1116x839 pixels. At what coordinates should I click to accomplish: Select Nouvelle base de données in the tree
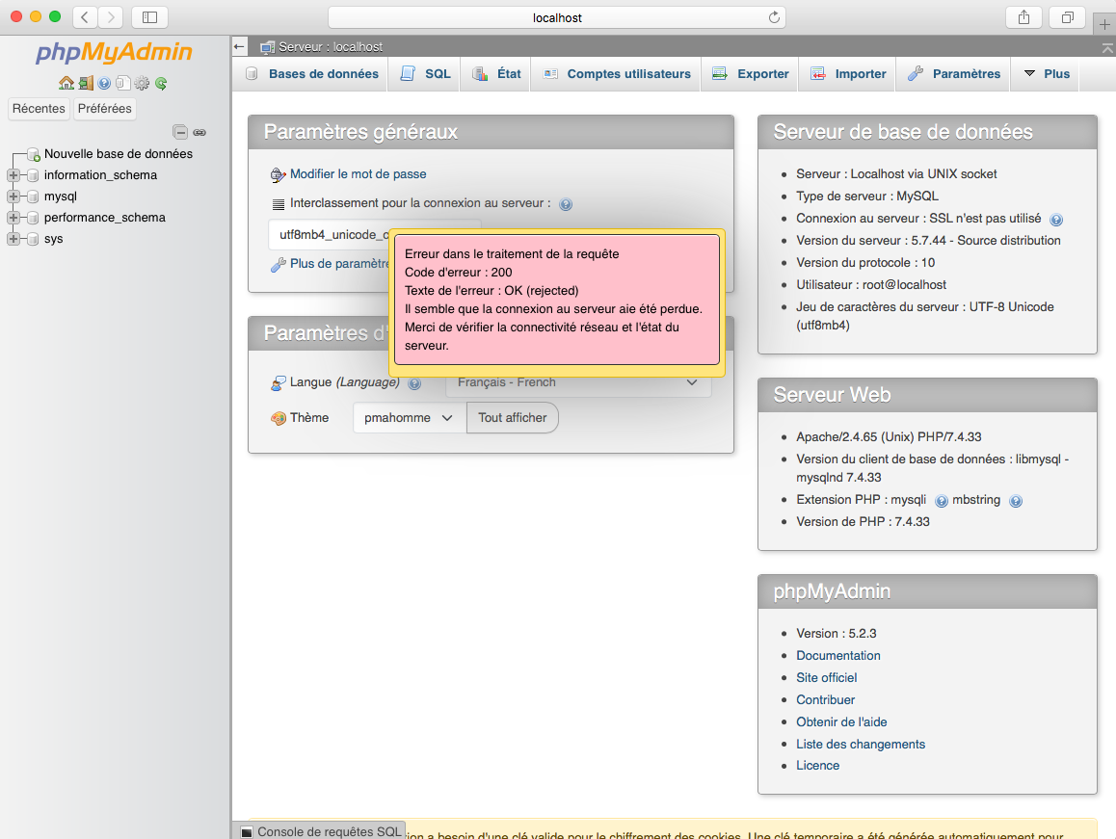tap(118, 154)
